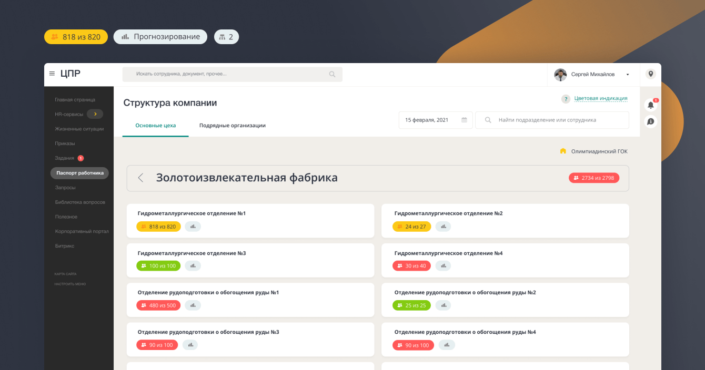Open calendar icon in date field

point(464,120)
